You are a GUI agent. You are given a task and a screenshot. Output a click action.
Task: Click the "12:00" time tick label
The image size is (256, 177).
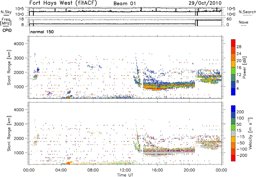pos(125,170)
